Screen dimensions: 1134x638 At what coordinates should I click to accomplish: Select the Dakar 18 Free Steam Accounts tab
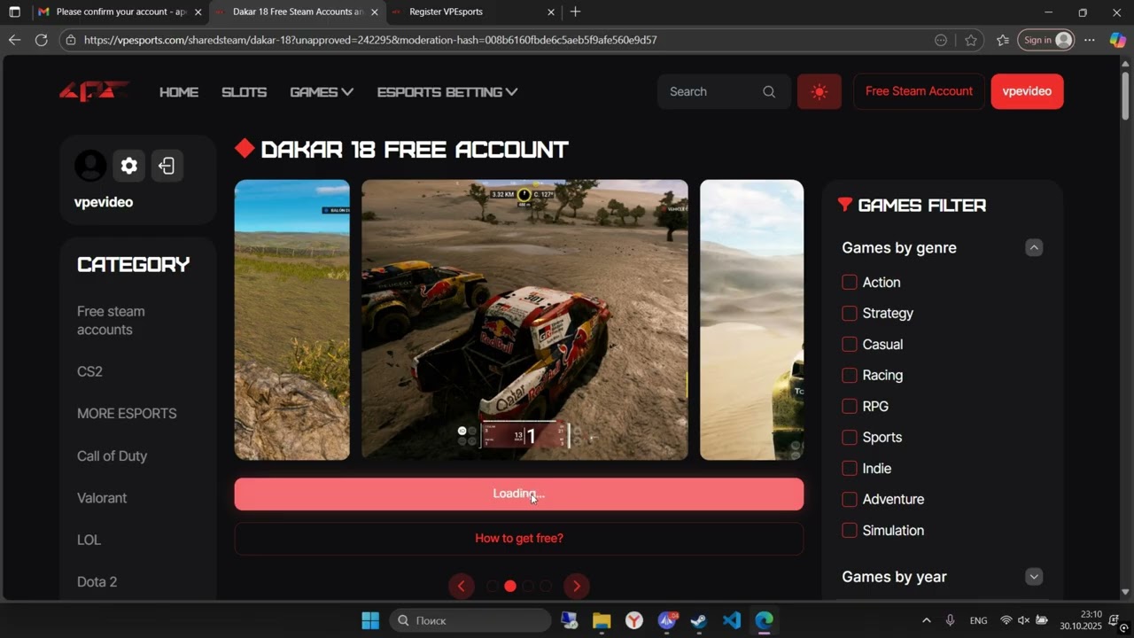298,12
